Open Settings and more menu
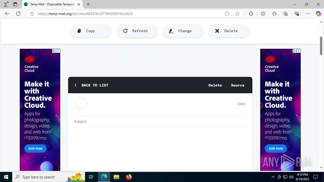 [308, 14]
